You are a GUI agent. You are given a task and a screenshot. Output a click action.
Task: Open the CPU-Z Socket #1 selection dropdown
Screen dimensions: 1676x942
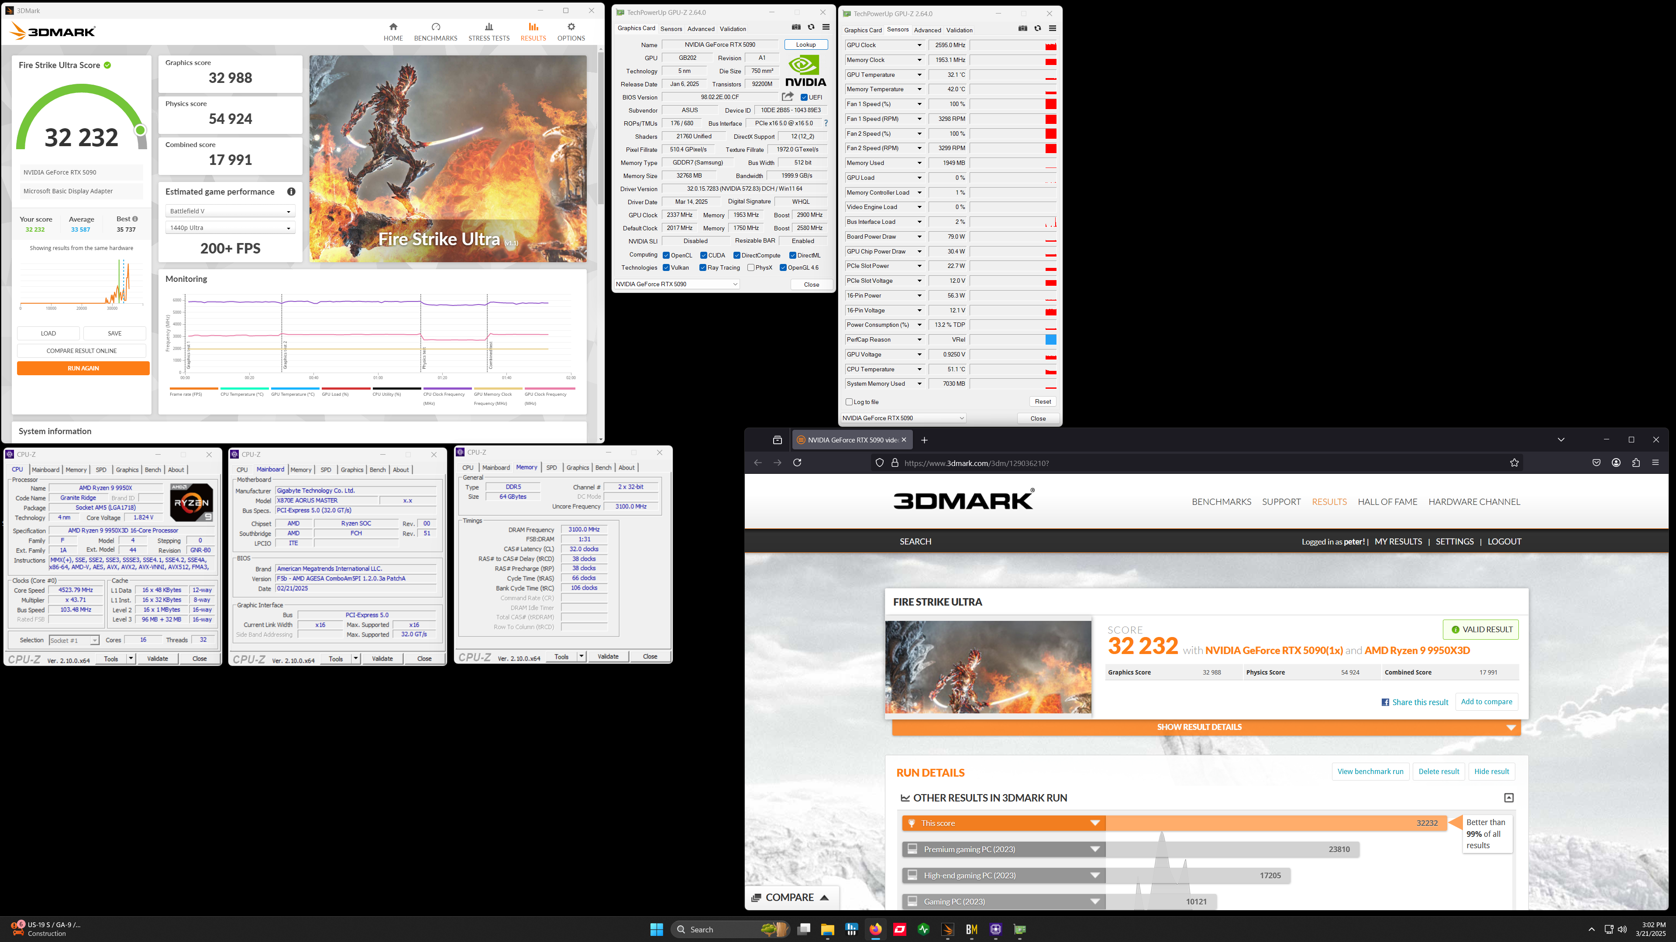point(74,641)
